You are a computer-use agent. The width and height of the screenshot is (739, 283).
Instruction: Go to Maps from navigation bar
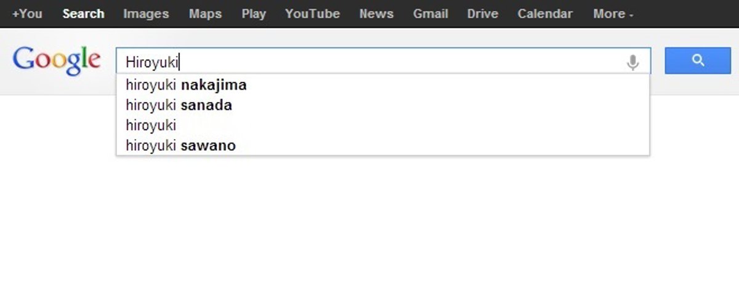(205, 14)
